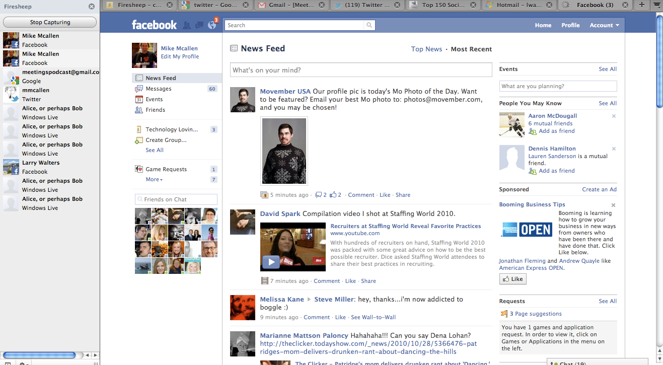Click the What's on your mind box

360,70
